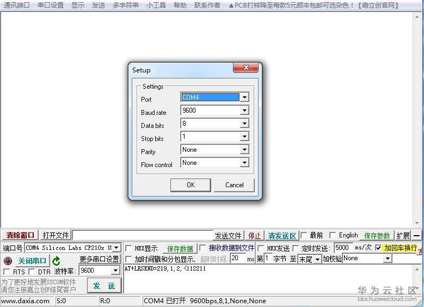Click the 更多串口设置 button
Viewport: 424px width, 307px height.
click(x=99, y=260)
